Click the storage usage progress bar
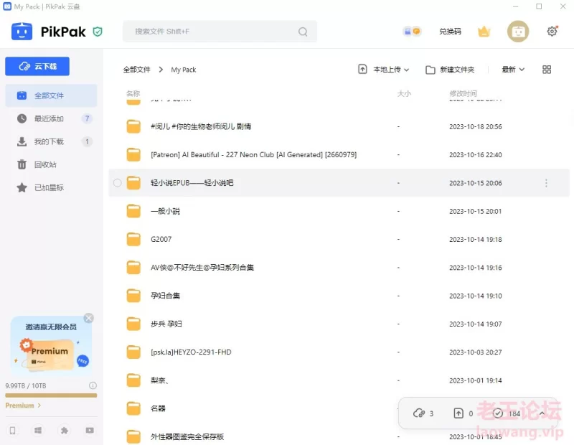 click(x=51, y=395)
